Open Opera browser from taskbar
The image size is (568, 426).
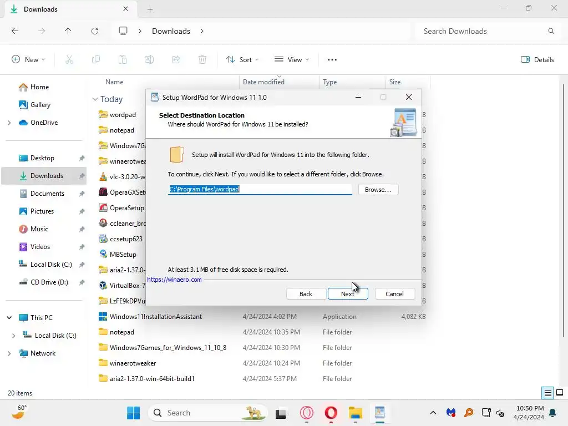331,413
